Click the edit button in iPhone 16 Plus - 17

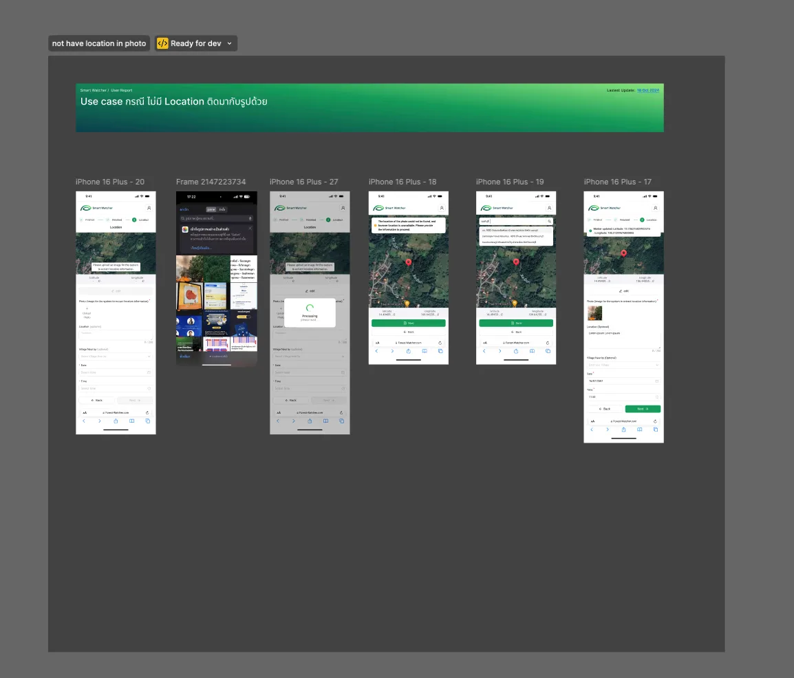click(623, 291)
